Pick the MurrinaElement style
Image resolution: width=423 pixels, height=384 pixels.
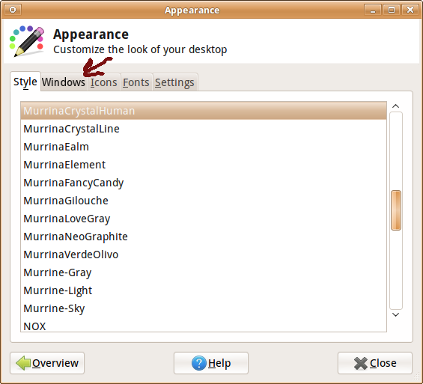click(204, 165)
